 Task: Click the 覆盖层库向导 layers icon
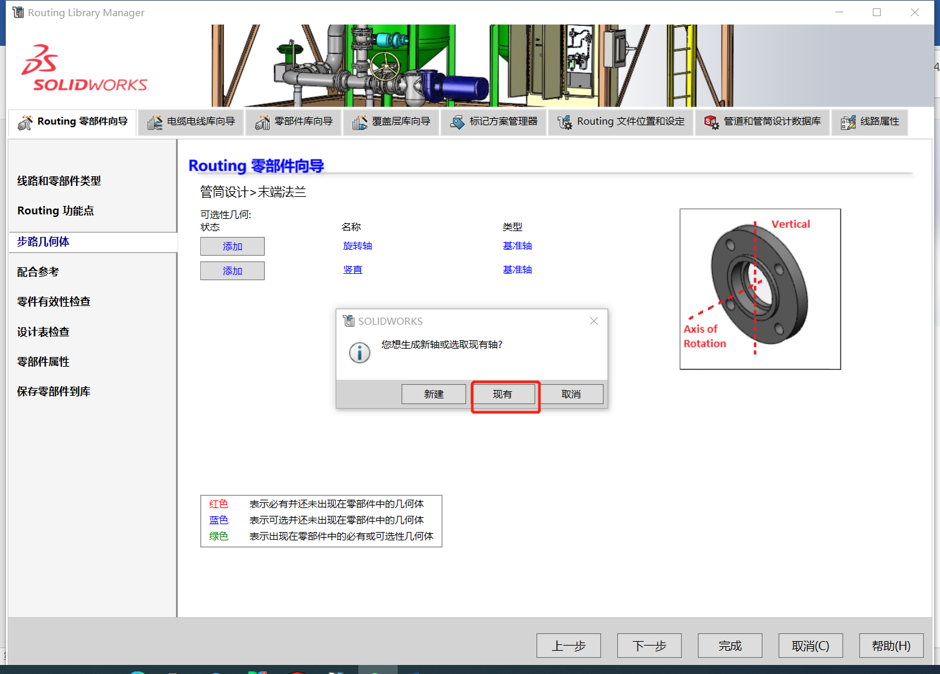click(x=360, y=122)
